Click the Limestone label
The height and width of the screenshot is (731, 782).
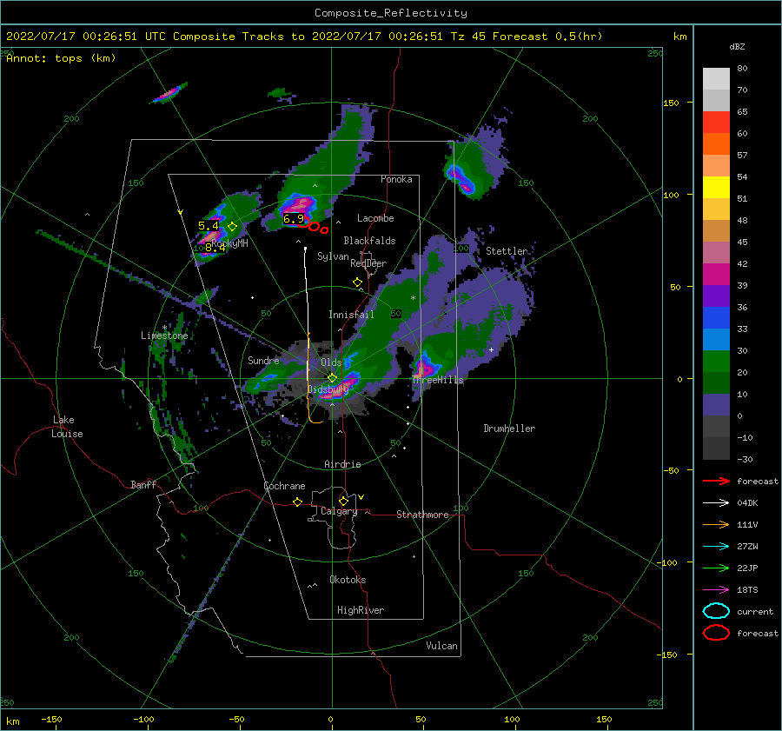pyautogui.click(x=164, y=336)
